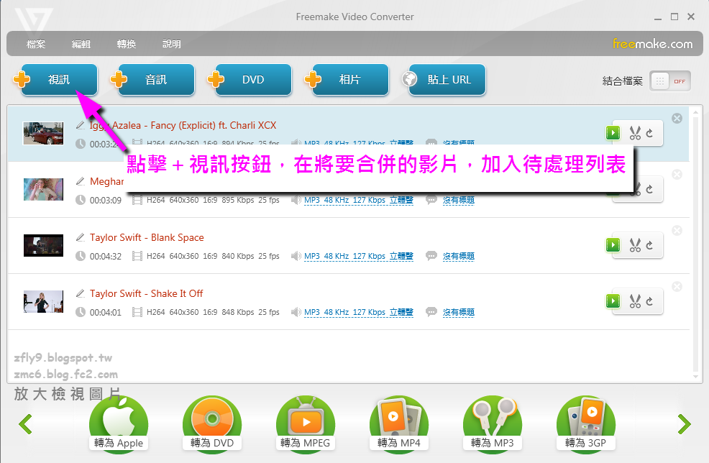This screenshot has width=709, height=463.
Task: Select Taylor Swift Shake It Off thumbnail
Action: [x=43, y=301]
